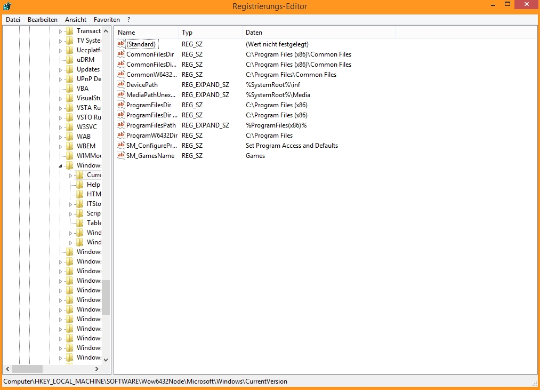Expand the TV Syster tree node
540x390 pixels.
coord(60,41)
